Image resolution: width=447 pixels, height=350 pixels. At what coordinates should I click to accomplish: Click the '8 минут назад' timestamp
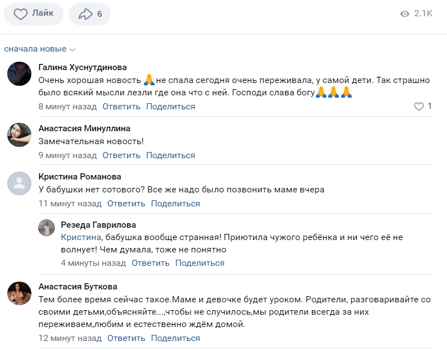[x=67, y=107]
